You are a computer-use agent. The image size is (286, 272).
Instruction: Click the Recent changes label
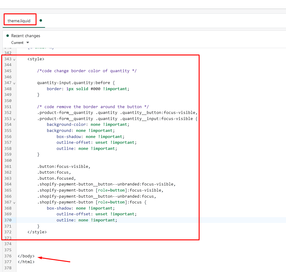point(26,36)
